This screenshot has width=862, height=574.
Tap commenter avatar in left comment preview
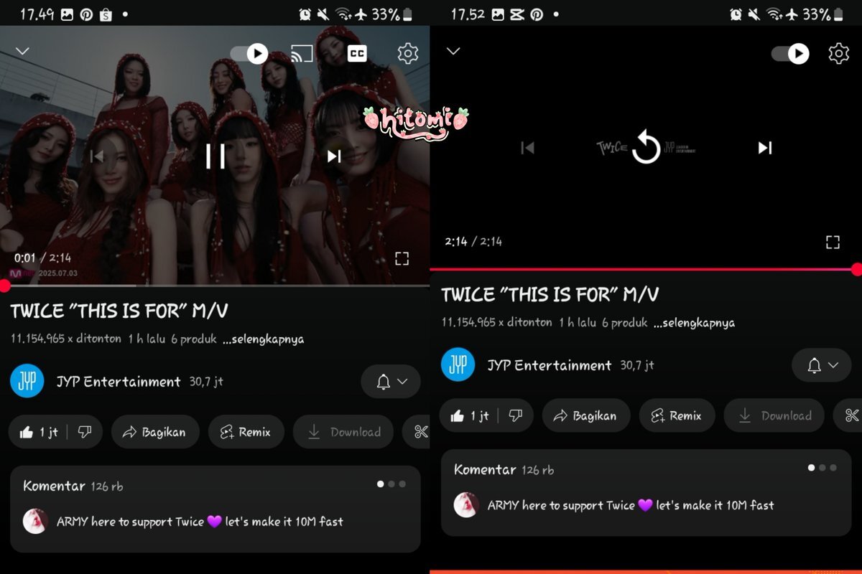[35, 522]
